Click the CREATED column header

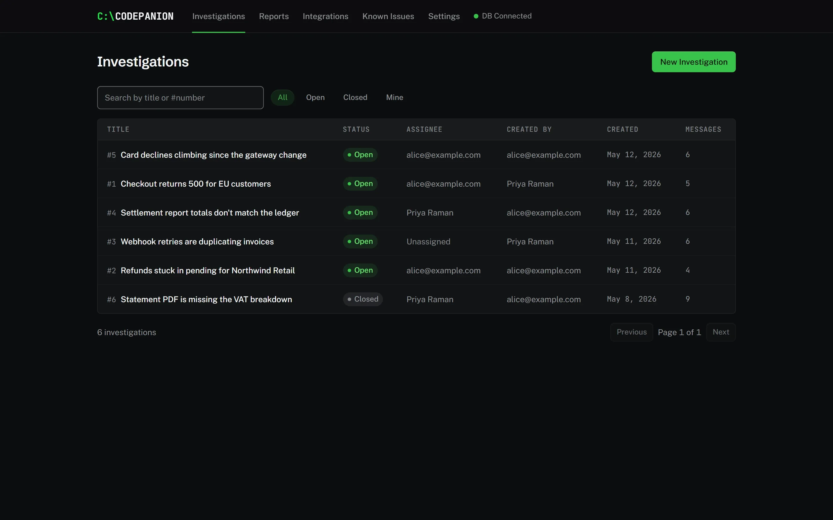pyautogui.click(x=622, y=129)
